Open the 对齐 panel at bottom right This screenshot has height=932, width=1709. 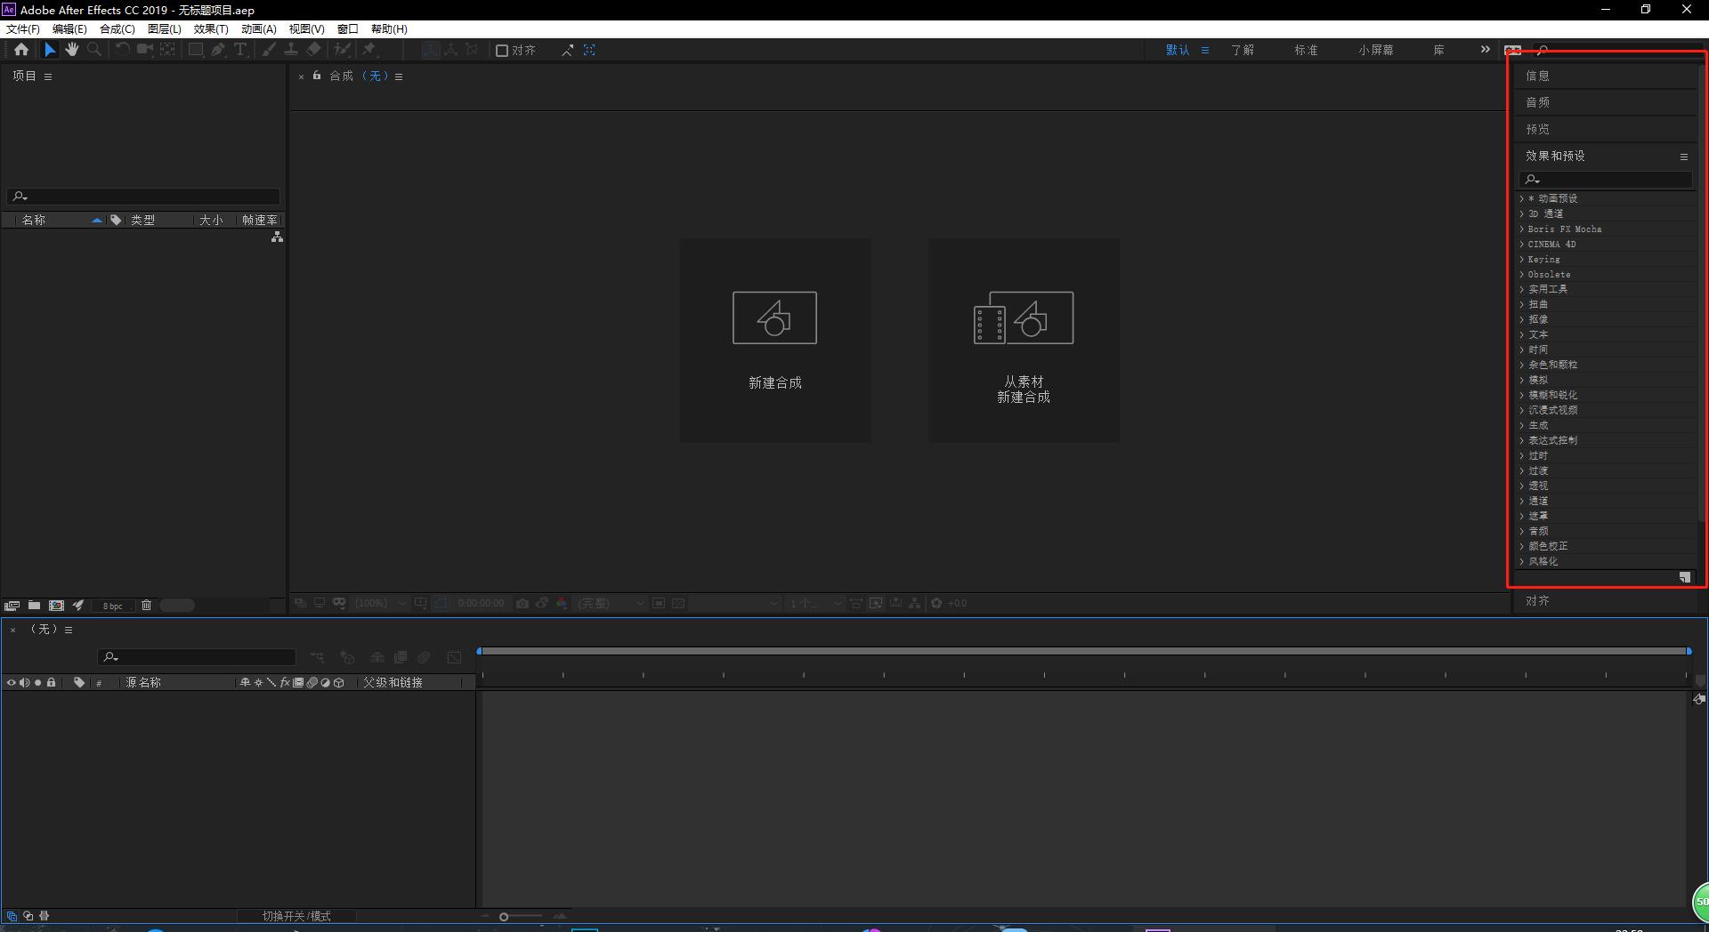tap(1537, 601)
